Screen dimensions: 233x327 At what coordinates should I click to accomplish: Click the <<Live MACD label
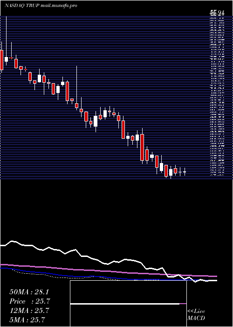coord(196,315)
